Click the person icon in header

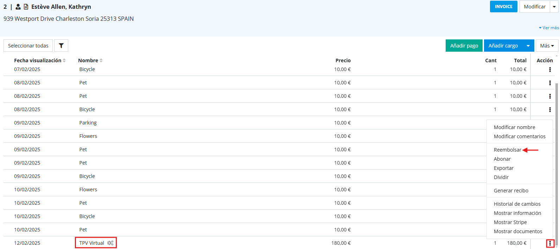tap(18, 7)
